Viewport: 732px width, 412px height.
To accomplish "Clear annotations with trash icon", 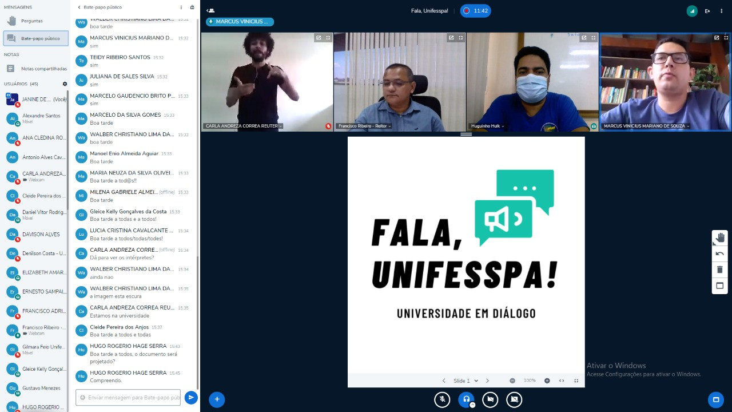I will pos(719,270).
